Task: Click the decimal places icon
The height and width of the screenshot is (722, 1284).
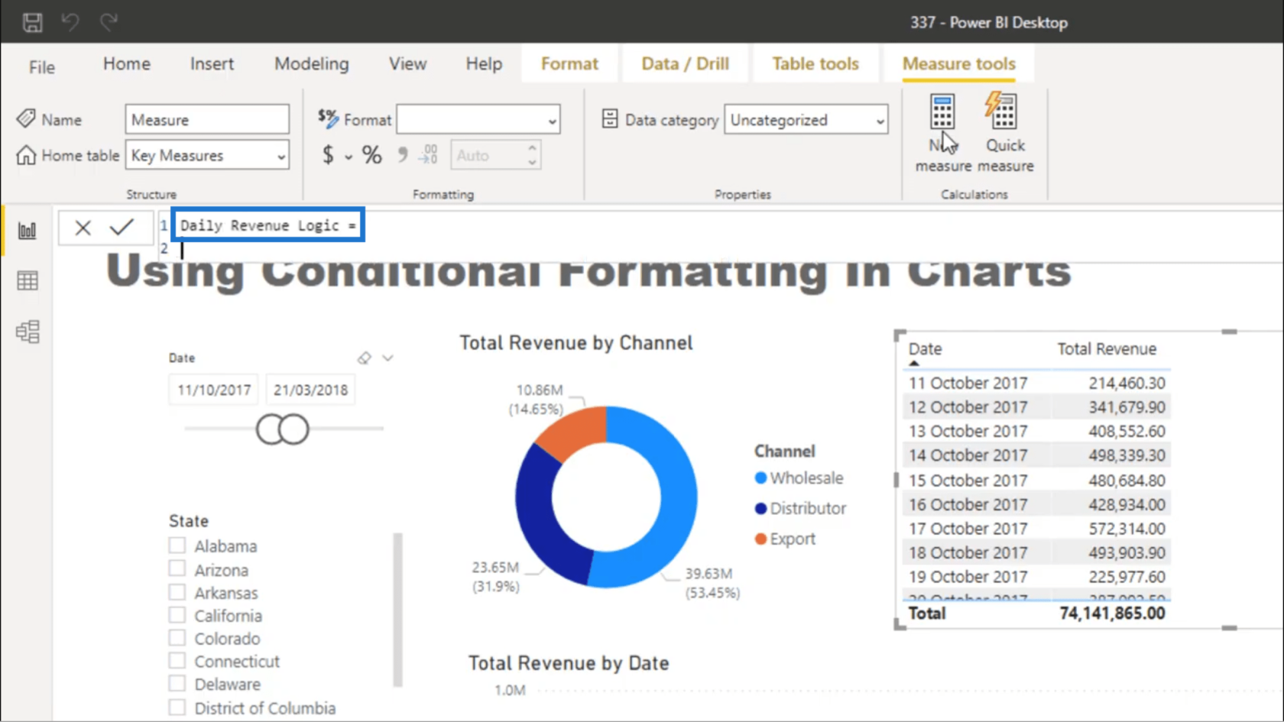Action: tap(428, 155)
